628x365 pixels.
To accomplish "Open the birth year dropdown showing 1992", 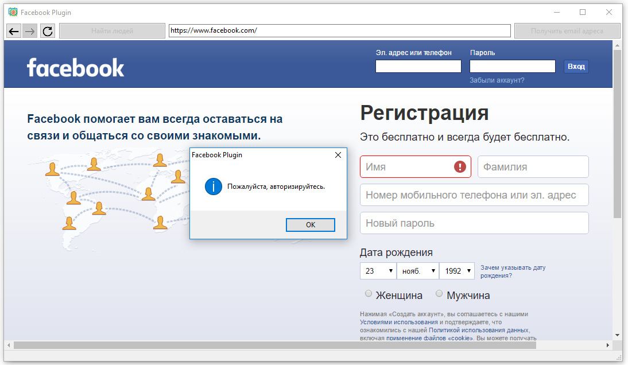I will coord(457,271).
